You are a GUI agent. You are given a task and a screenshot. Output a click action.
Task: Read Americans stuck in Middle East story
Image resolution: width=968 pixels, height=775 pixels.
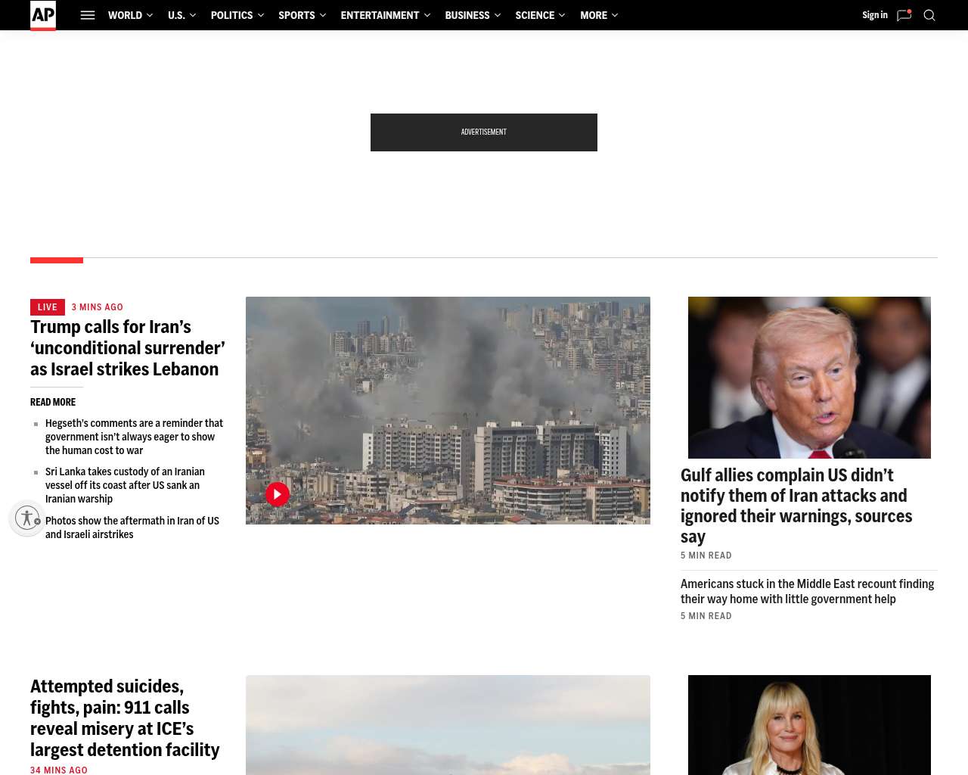(807, 591)
